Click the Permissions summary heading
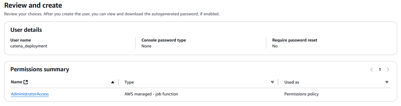The height and width of the screenshot is (106, 401). point(40,69)
